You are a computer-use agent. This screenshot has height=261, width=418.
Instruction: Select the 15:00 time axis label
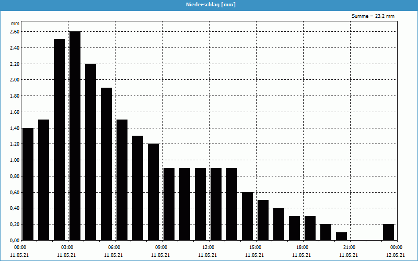(x=256, y=247)
